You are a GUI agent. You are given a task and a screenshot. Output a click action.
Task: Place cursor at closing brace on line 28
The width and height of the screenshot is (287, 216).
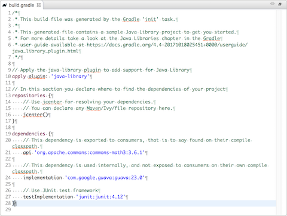coord(13,203)
